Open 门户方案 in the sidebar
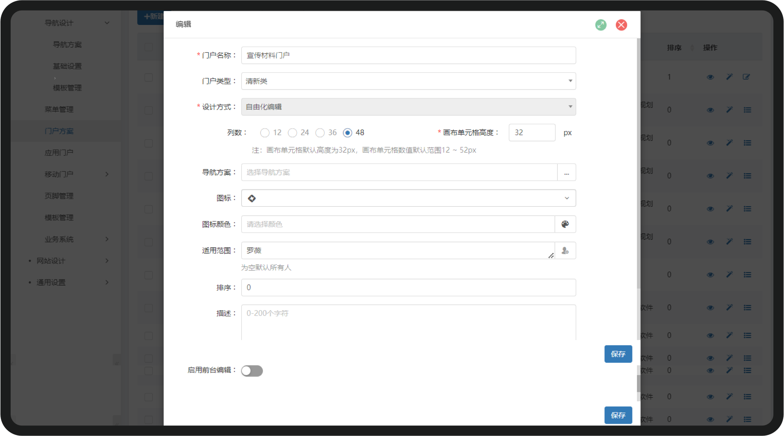The width and height of the screenshot is (784, 436). coord(59,131)
